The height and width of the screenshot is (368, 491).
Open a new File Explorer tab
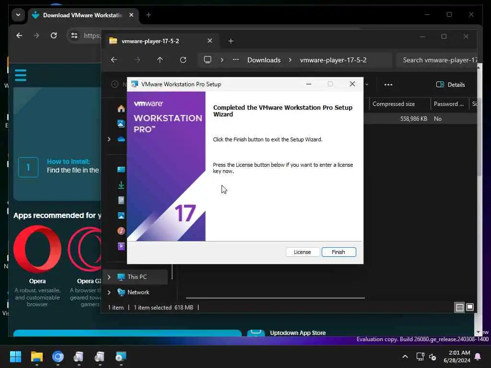coord(231,41)
